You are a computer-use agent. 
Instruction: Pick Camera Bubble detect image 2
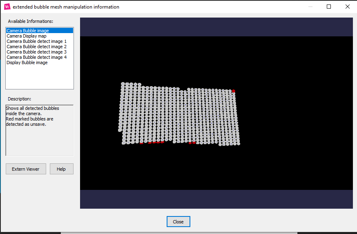pyautogui.click(x=36, y=47)
